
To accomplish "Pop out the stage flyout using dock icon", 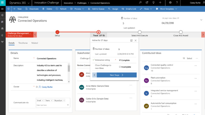I will pyautogui.click(x=131, y=41).
